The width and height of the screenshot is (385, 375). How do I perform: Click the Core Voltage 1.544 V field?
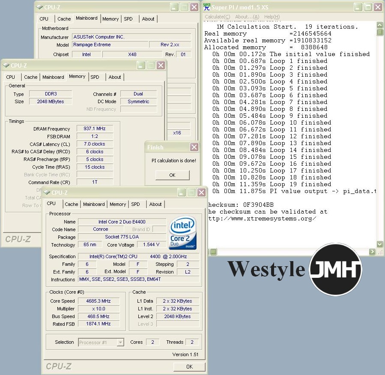[151, 244]
